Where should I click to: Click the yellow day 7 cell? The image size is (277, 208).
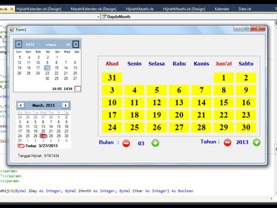201,90
